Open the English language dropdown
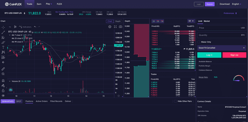Screen dimensions: 248x122 point(237,4)
